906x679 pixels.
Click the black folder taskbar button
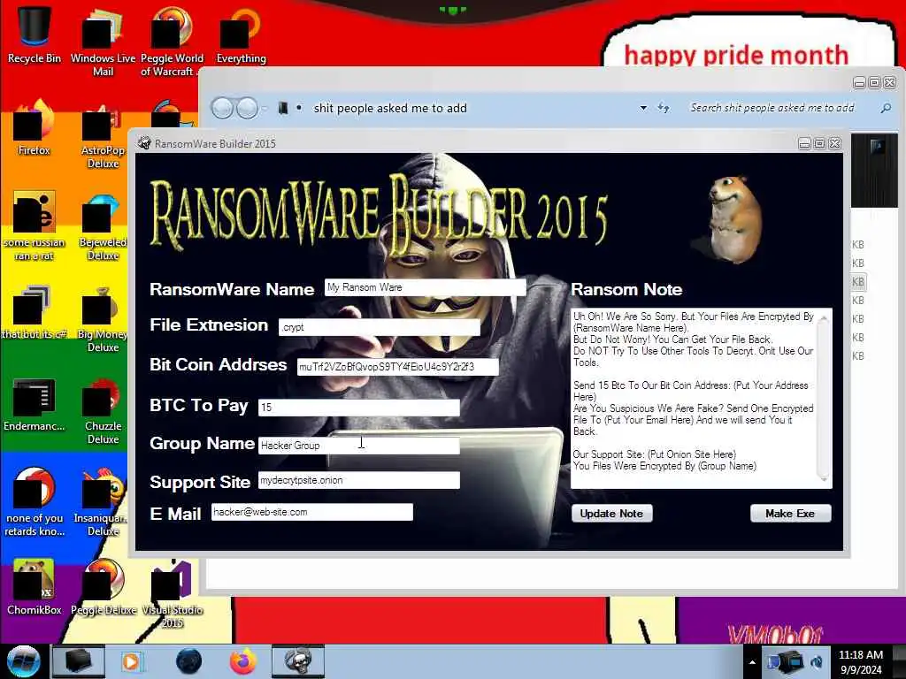pyautogui.click(x=78, y=661)
